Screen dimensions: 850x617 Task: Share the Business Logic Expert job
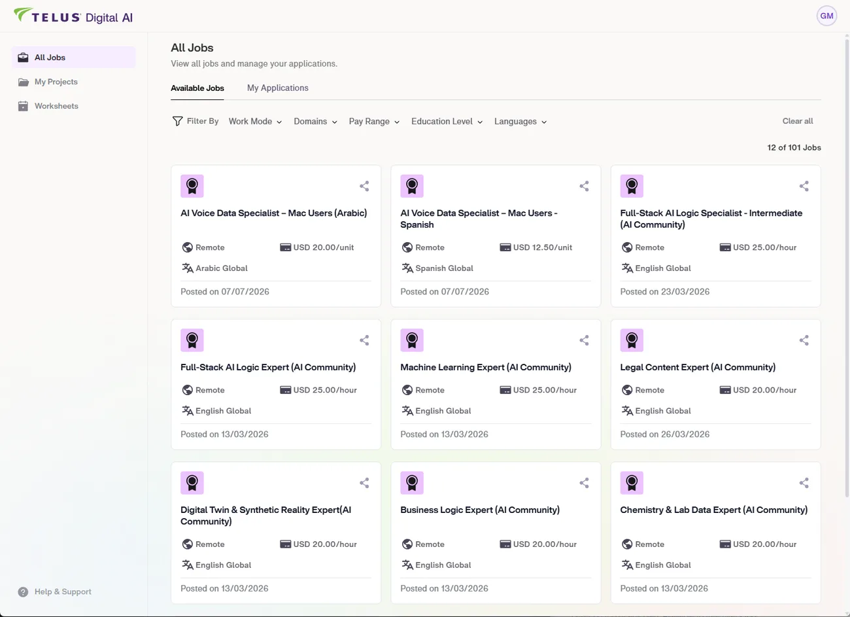click(584, 483)
